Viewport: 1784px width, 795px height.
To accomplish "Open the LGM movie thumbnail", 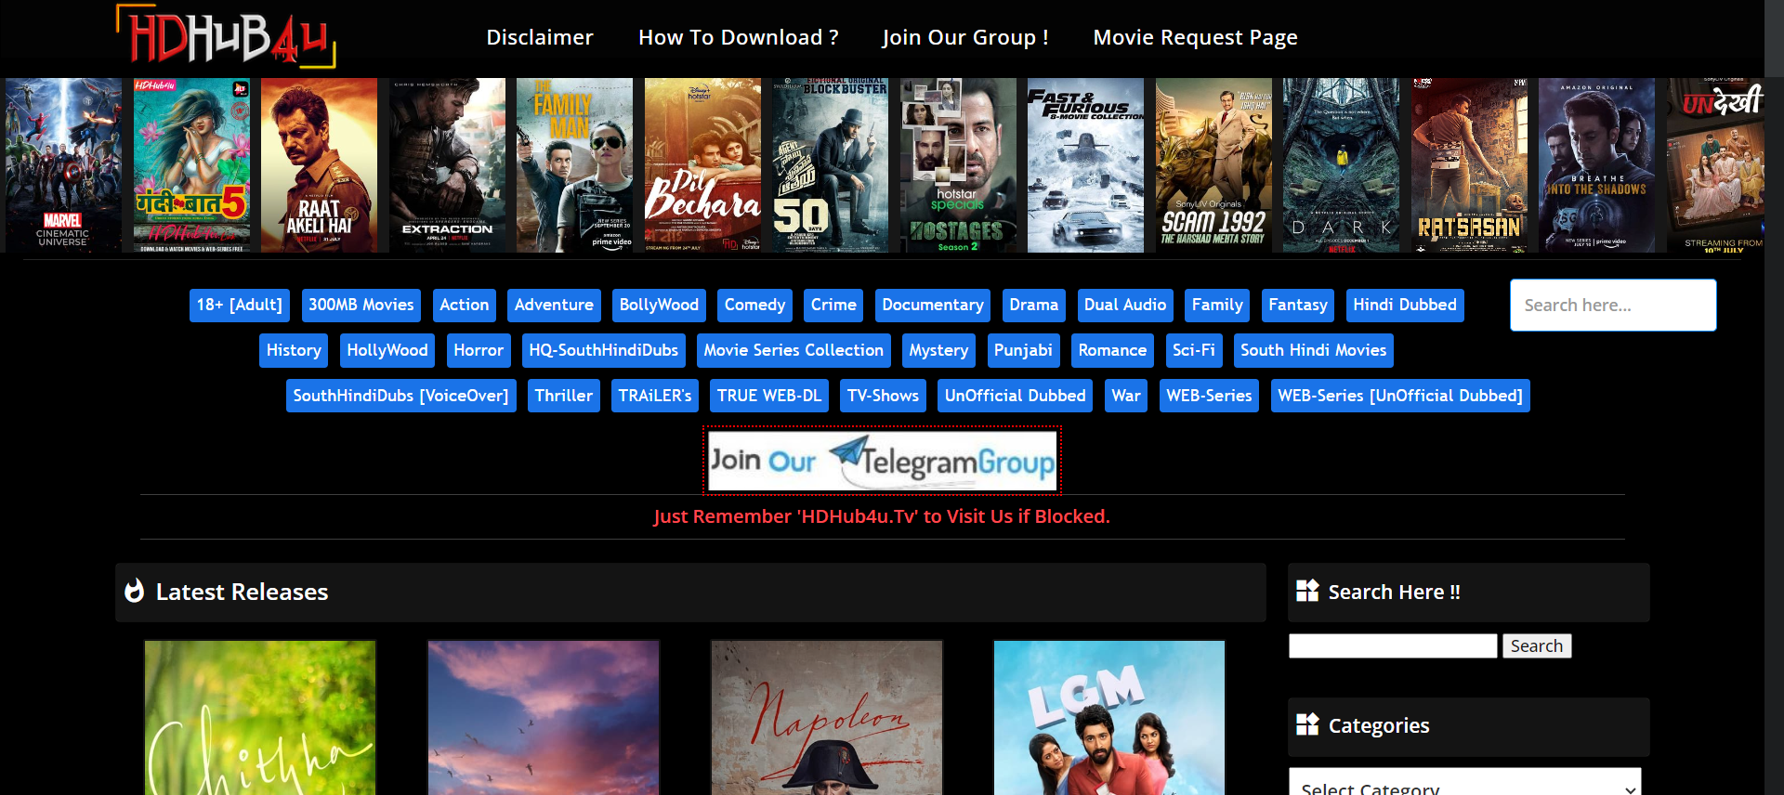I will click(x=1108, y=717).
